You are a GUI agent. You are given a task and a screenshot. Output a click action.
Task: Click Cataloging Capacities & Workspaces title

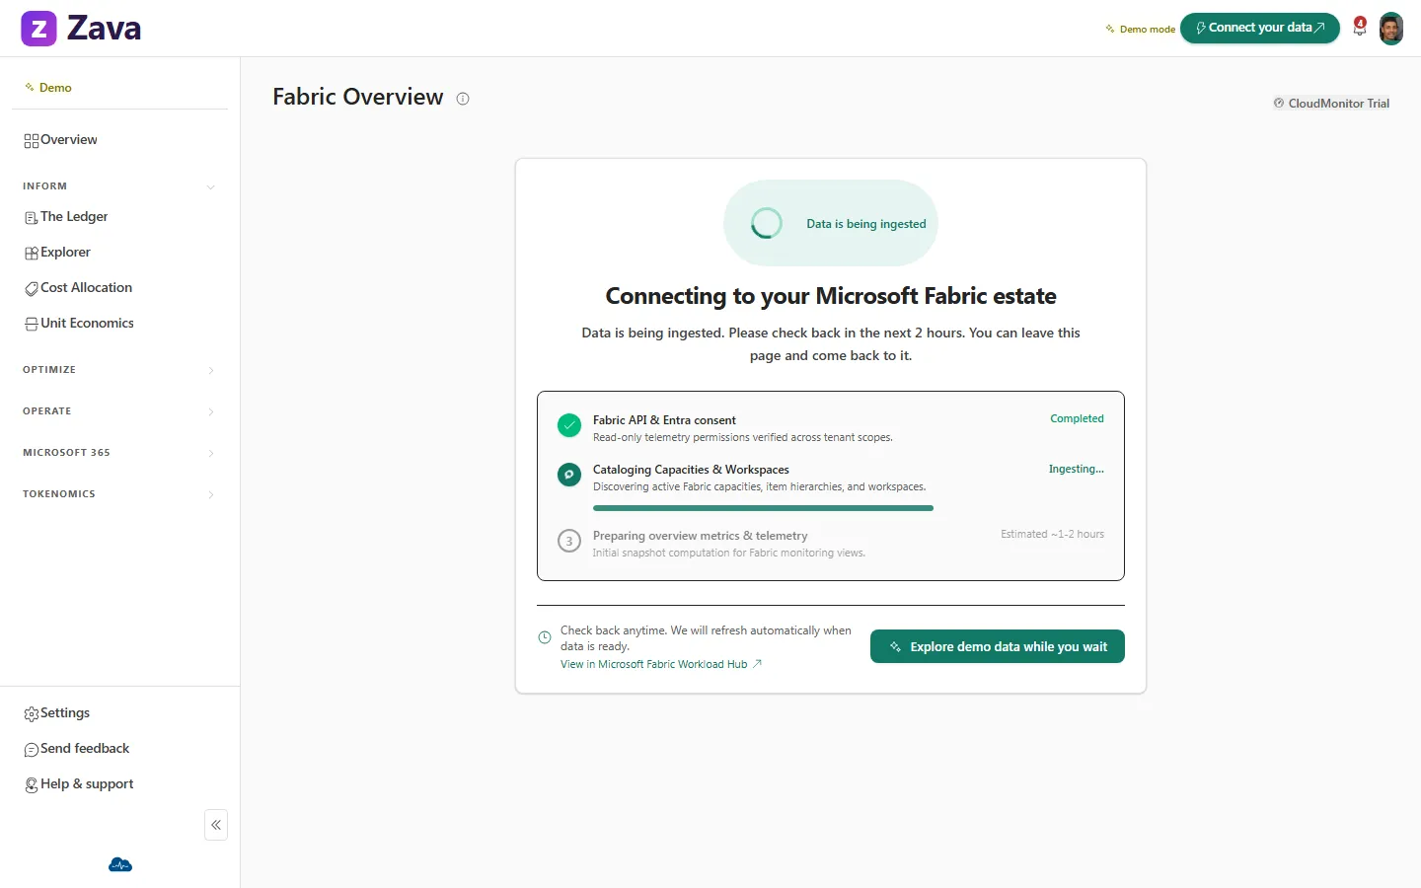pyautogui.click(x=691, y=470)
